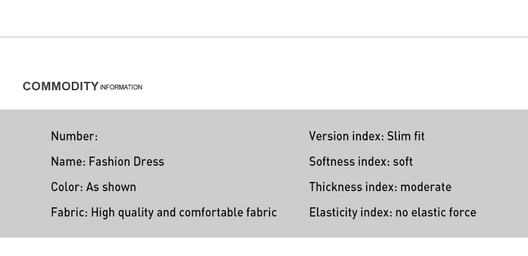Image resolution: width=528 pixels, height=256 pixels.
Task: Click Softness index: soft text
Action: pyautogui.click(x=360, y=161)
